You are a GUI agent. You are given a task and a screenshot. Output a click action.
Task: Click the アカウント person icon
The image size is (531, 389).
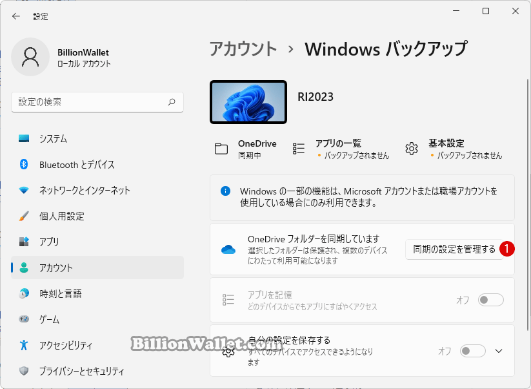coord(24,268)
